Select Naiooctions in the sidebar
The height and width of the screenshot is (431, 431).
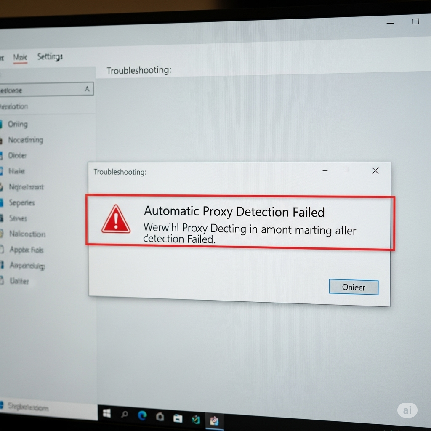pyautogui.click(x=27, y=234)
